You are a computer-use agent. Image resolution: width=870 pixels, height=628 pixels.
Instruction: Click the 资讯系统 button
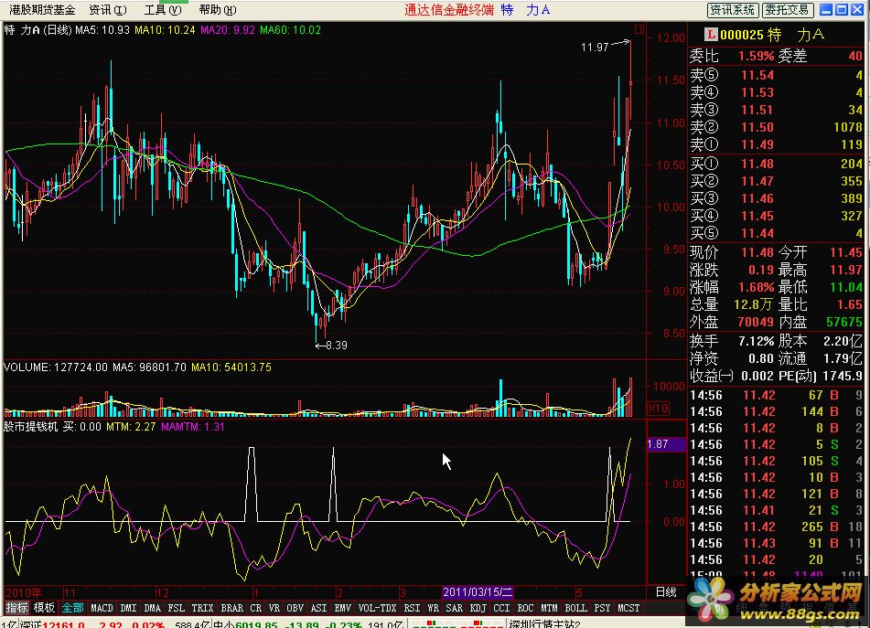(x=733, y=9)
